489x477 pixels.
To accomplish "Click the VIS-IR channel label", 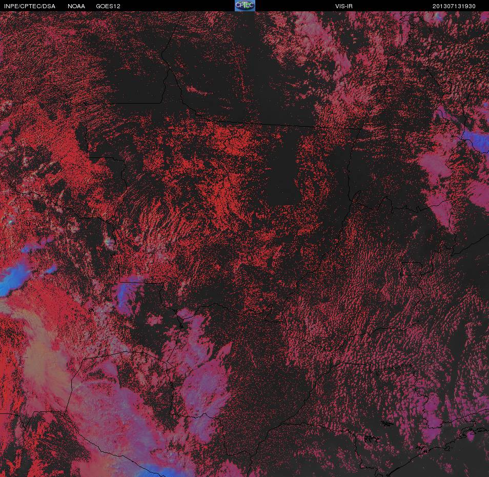I will coord(344,6).
